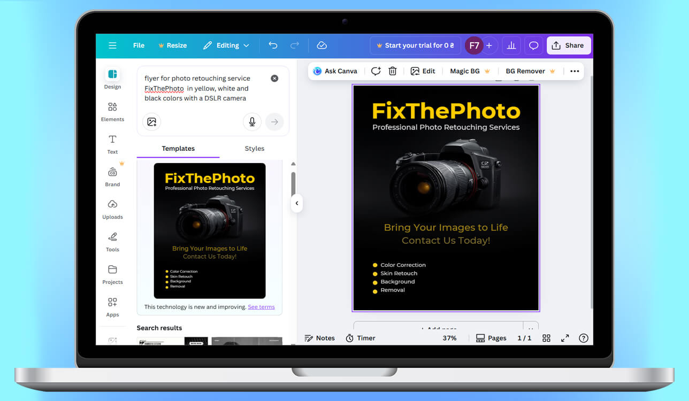Open the analytics bar chart icon
The width and height of the screenshot is (689, 401).
point(511,45)
